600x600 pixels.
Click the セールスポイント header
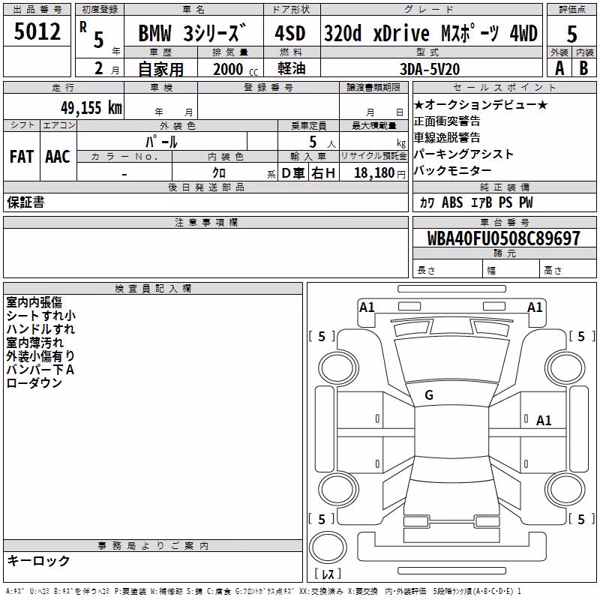click(505, 88)
